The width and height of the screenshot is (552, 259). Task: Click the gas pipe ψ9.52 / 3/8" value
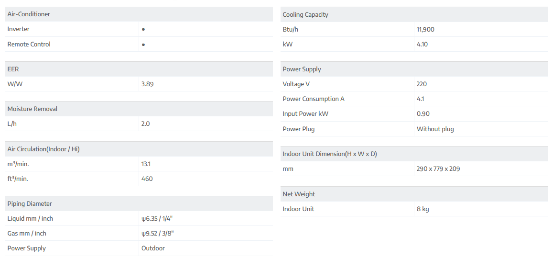click(156, 233)
